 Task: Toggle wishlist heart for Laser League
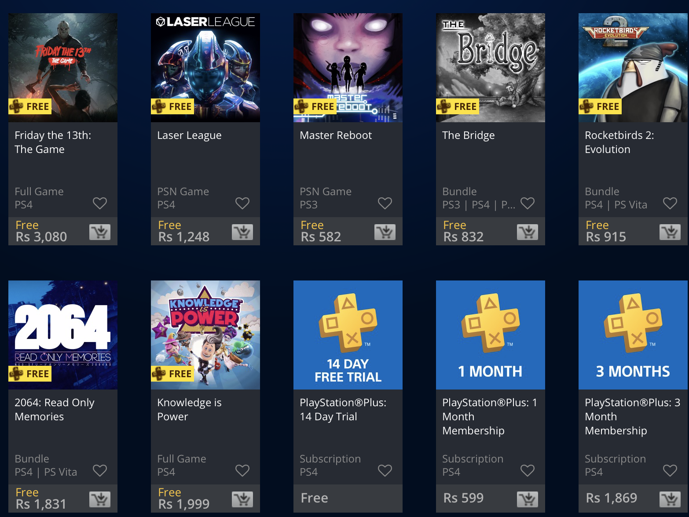point(242,203)
